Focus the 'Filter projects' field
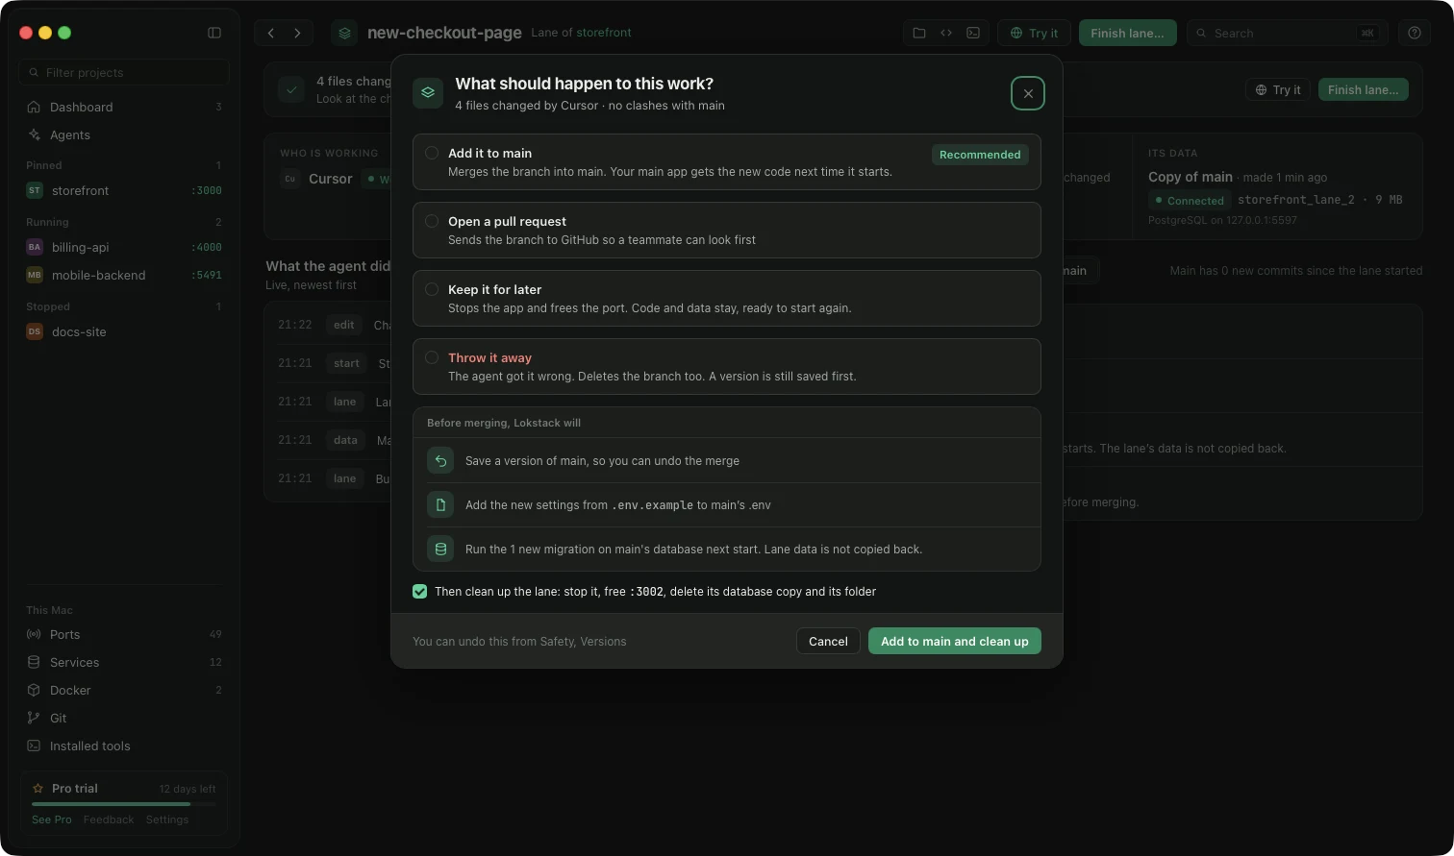This screenshot has width=1454, height=856. [x=124, y=72]
